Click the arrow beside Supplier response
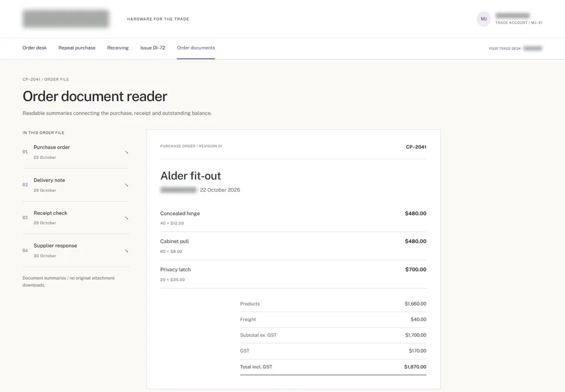Screen dimensions: 565x392 127,251
